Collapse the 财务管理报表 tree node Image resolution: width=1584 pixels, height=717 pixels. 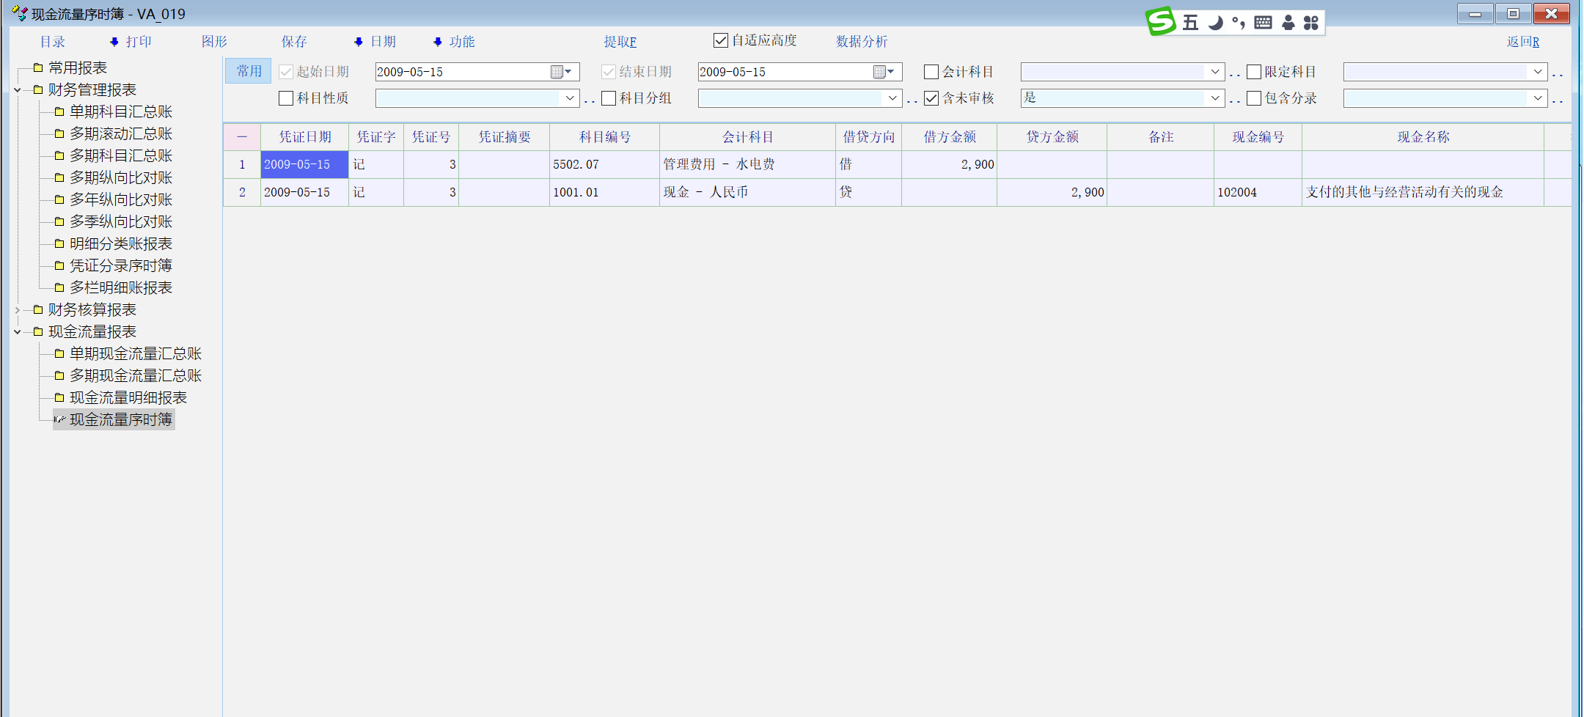coord(18,90)
